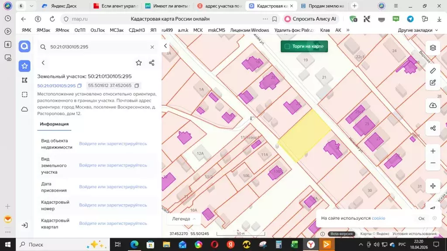Open browser downloads arrow icon
The image size is (447, 251).
click(439, 19)
